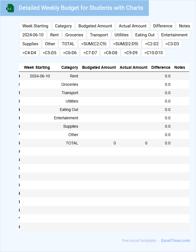Select the 'Supplies' category cell in the table

[x=71, y=126]
